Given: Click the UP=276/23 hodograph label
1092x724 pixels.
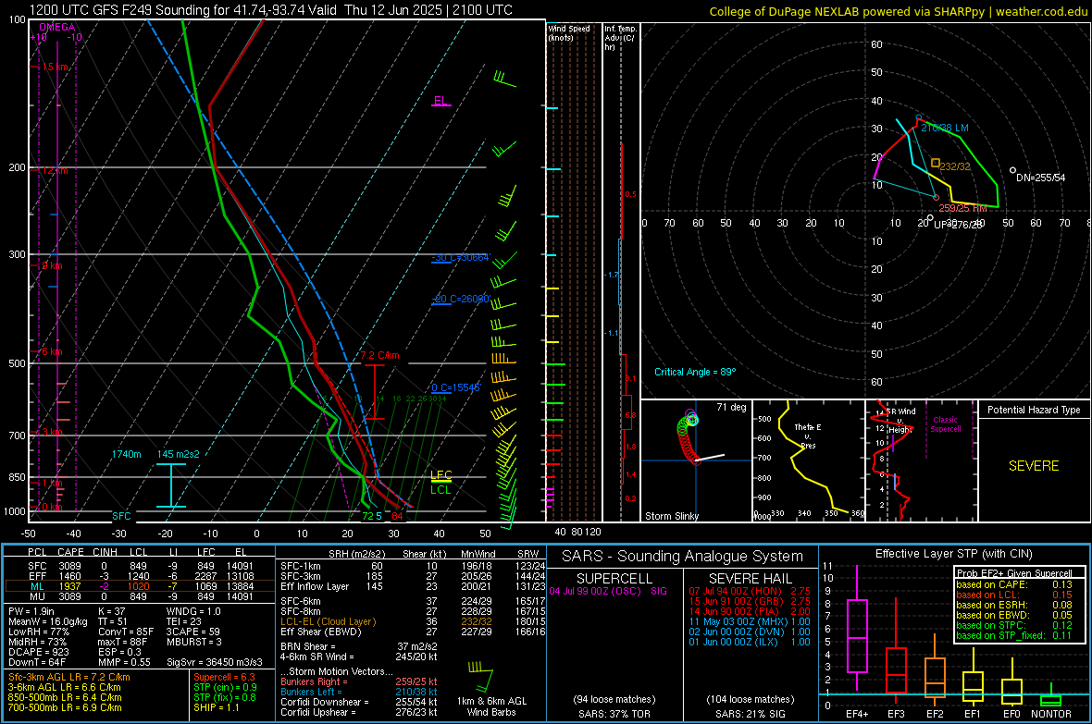Looking at the screenshot, I should tap(959, 224).
